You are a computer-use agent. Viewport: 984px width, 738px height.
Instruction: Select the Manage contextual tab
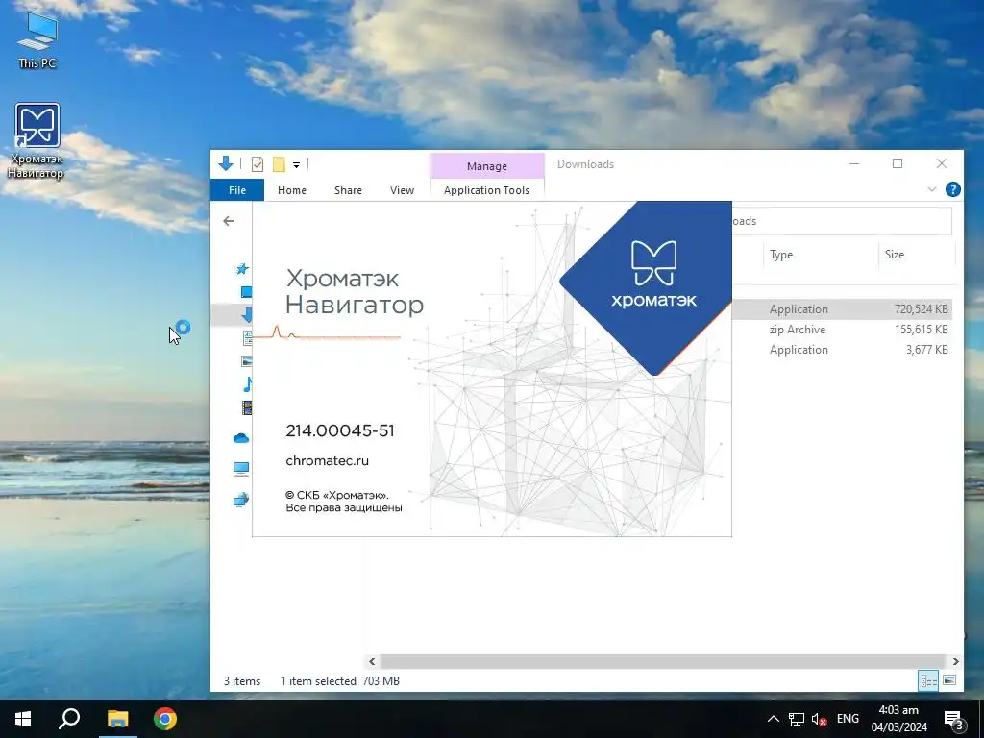[x=487, y=166]
